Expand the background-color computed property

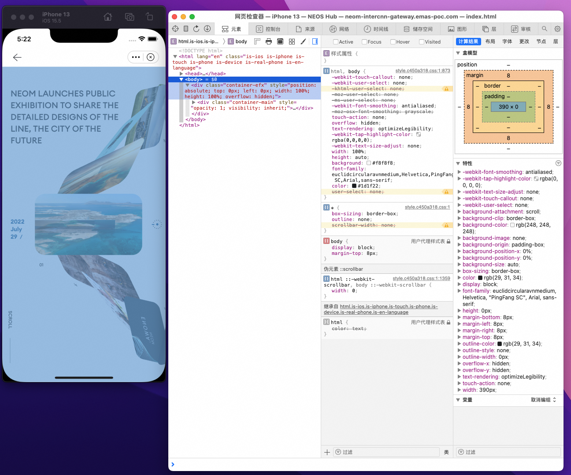point(460,225)
